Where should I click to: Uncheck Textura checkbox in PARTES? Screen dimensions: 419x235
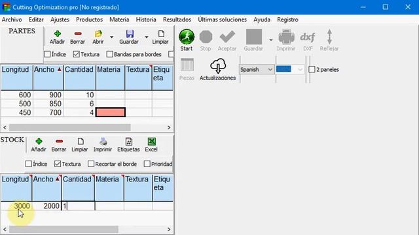77,54
